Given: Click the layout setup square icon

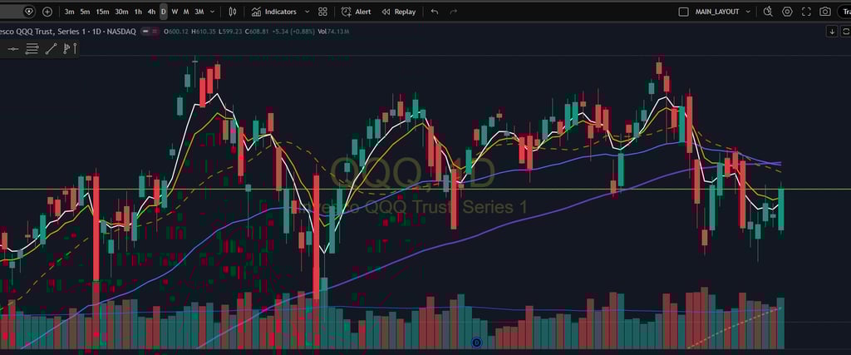Looking at the screenshot, I should [x=684, y=12].
